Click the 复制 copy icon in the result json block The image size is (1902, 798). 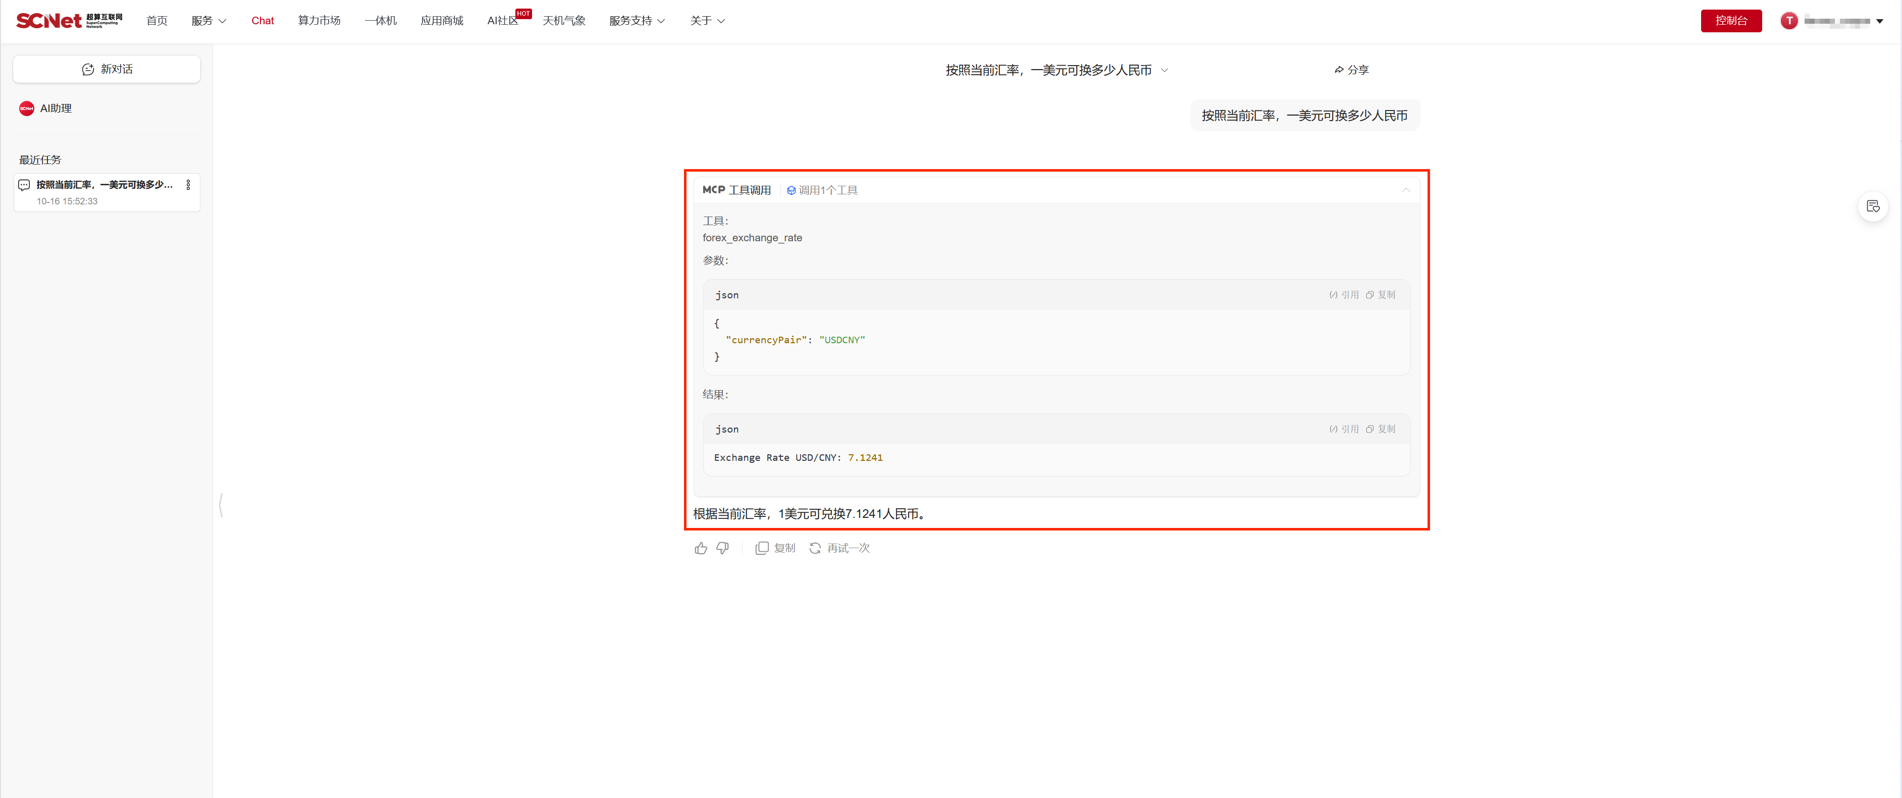pyautogui.click(x=1380, y=429)
